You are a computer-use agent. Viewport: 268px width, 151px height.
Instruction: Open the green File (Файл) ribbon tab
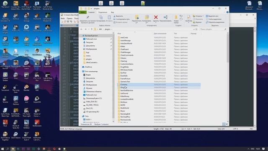pos(83,12)
